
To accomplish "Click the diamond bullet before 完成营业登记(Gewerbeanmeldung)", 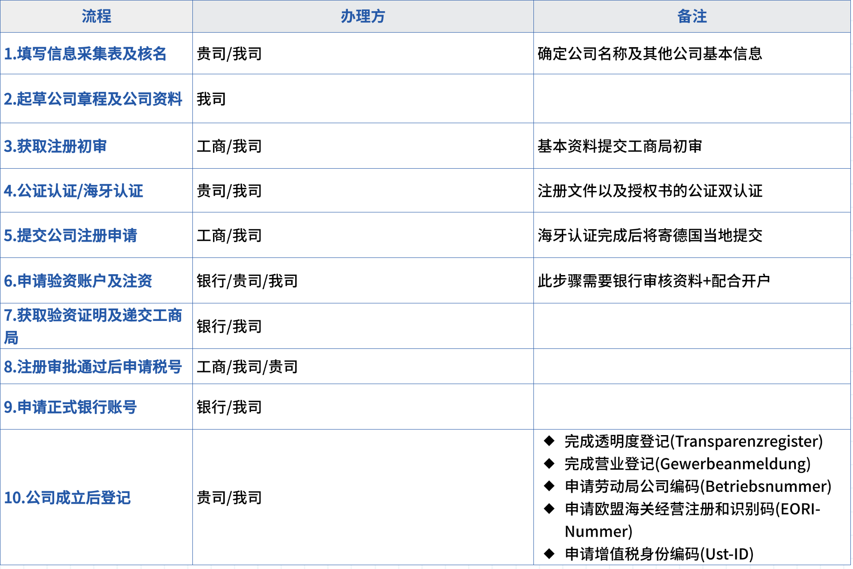I will click(551, 464).
